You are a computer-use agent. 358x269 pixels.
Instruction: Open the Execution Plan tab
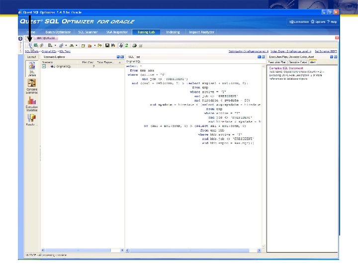click(x=277, y=62)
